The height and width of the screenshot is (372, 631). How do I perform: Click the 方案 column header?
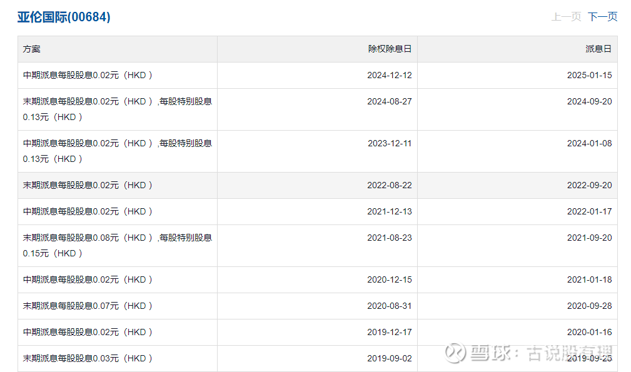tap(32, 49)
